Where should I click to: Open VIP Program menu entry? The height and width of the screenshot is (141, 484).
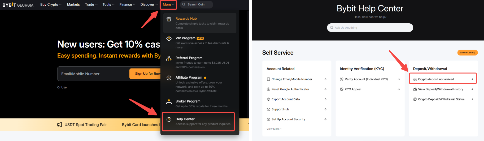click(x=200, y=42)
